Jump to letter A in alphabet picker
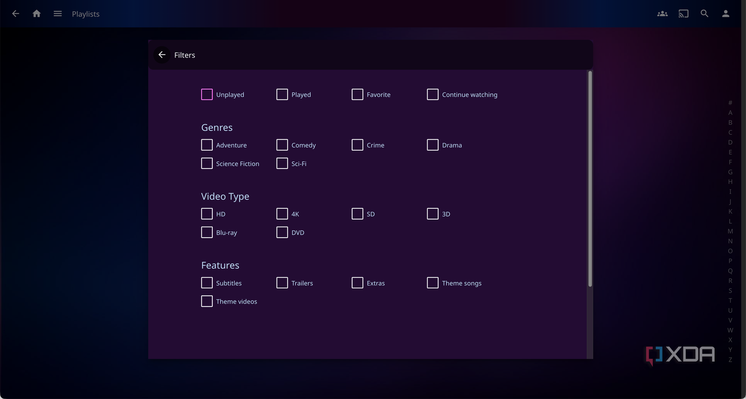 [x=730, y=113]
